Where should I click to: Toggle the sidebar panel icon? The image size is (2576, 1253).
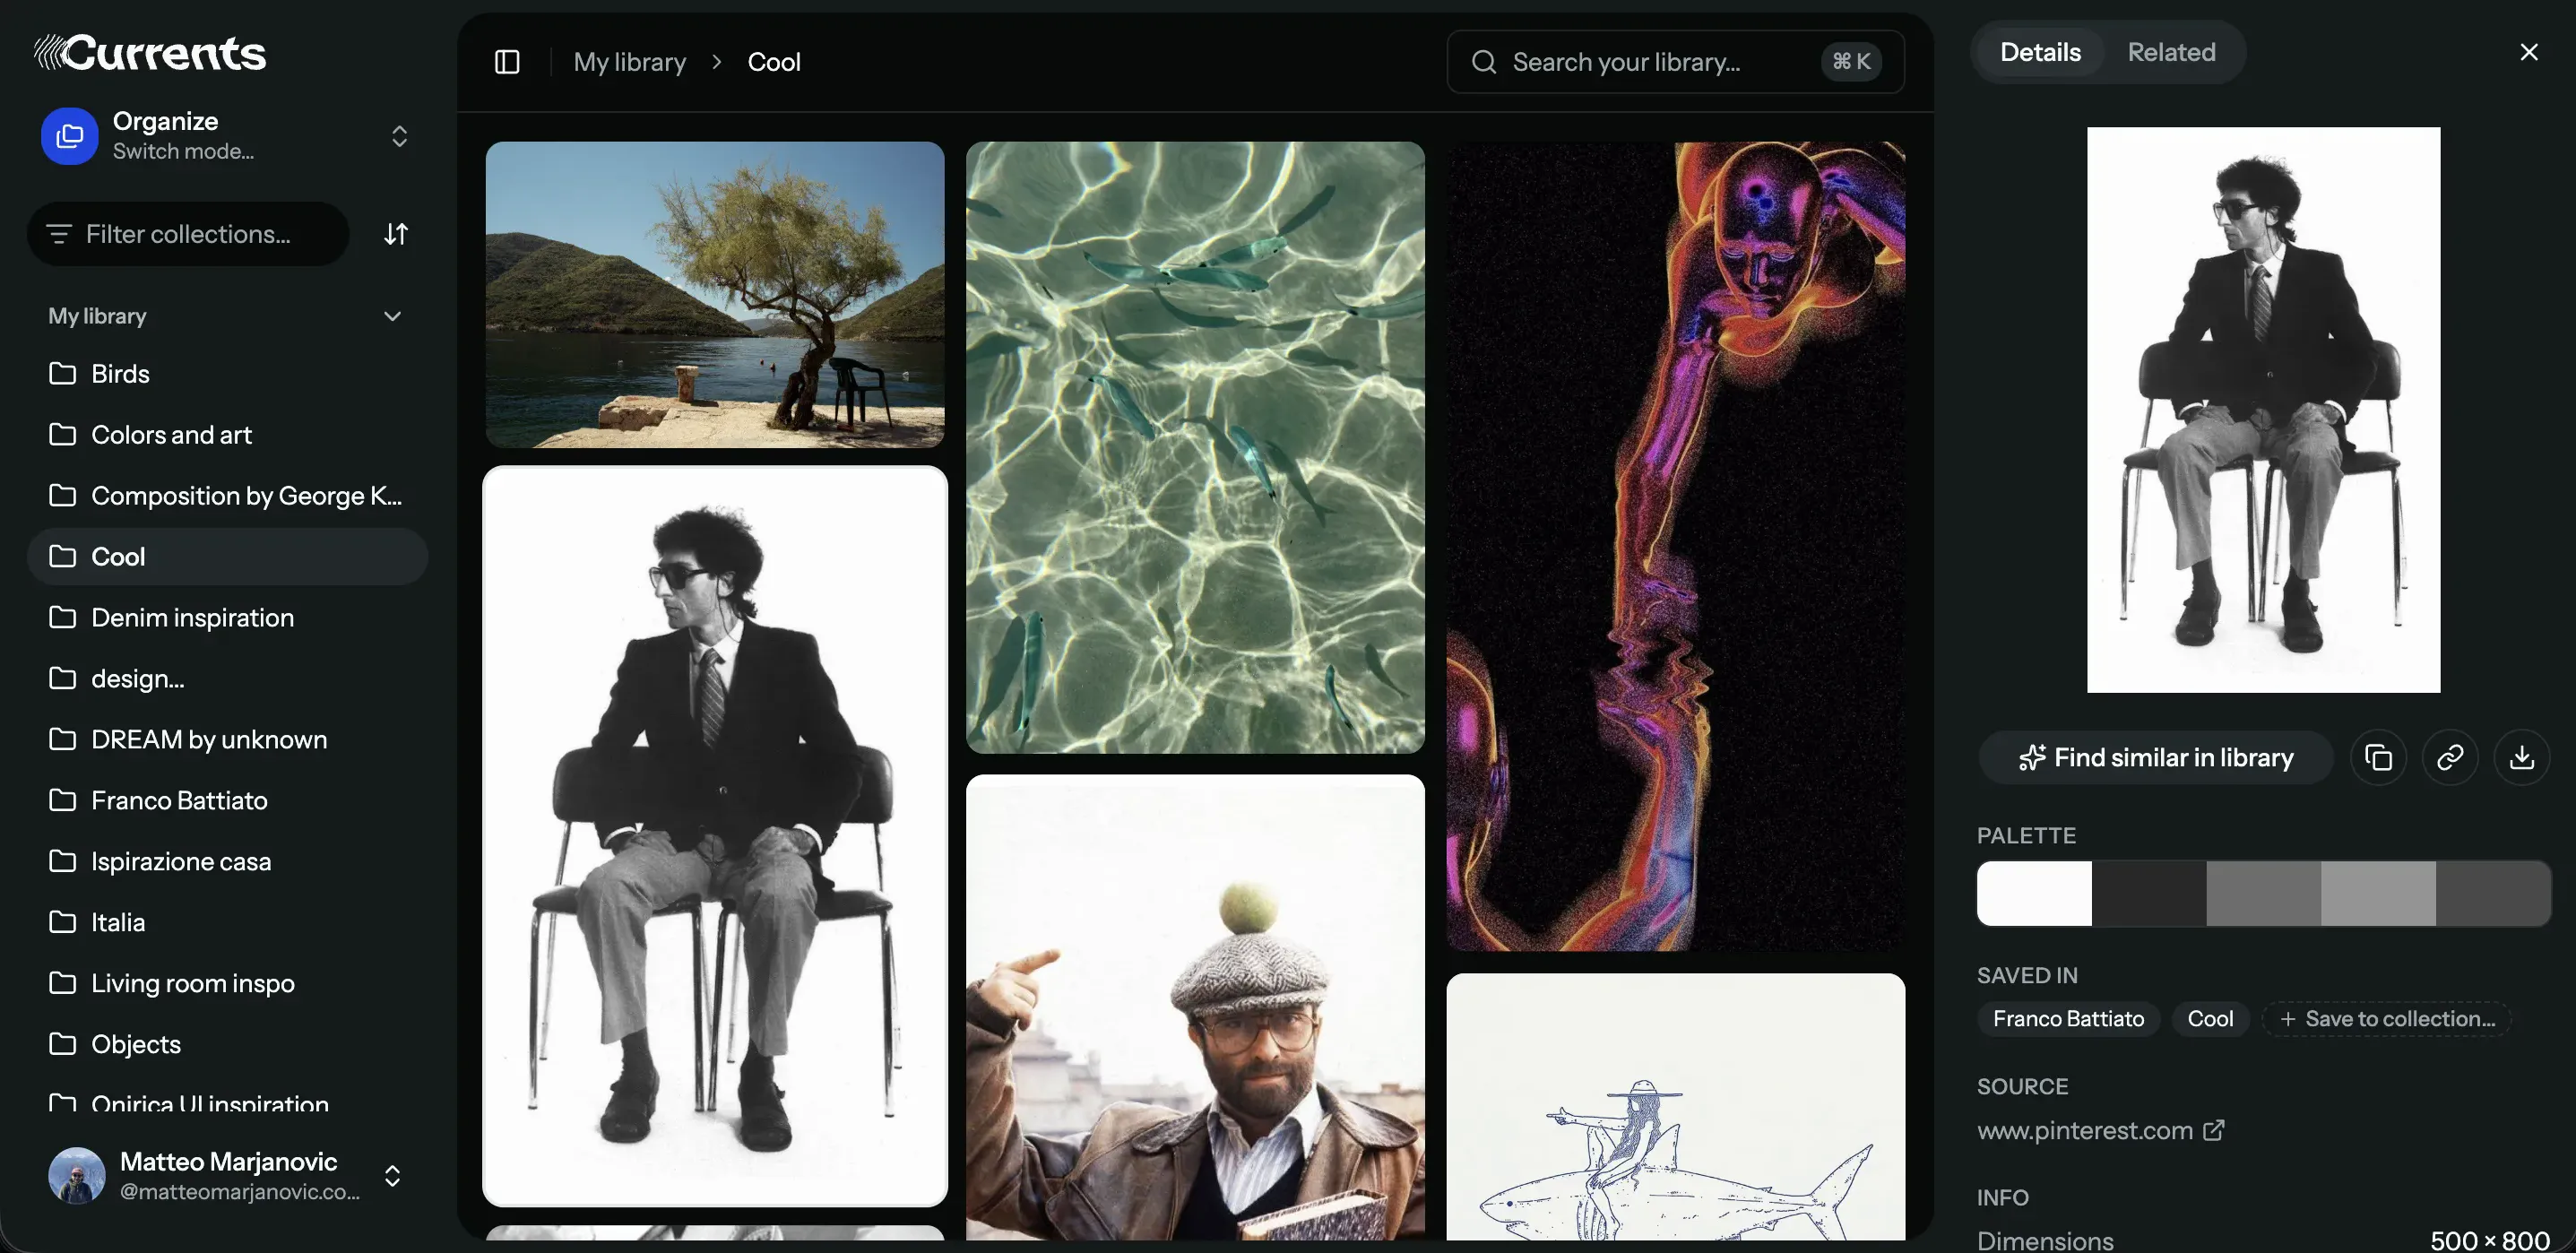[x=507, y=62]
